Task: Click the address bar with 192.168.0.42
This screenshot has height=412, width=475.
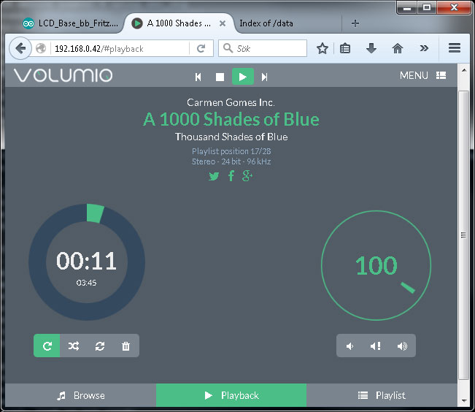Action: 121,48
